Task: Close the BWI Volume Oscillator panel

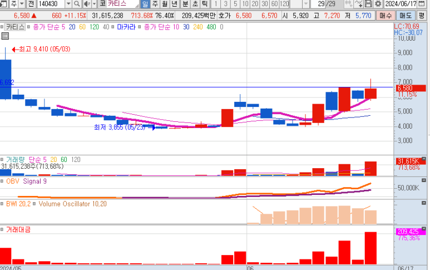Action: 424,203
